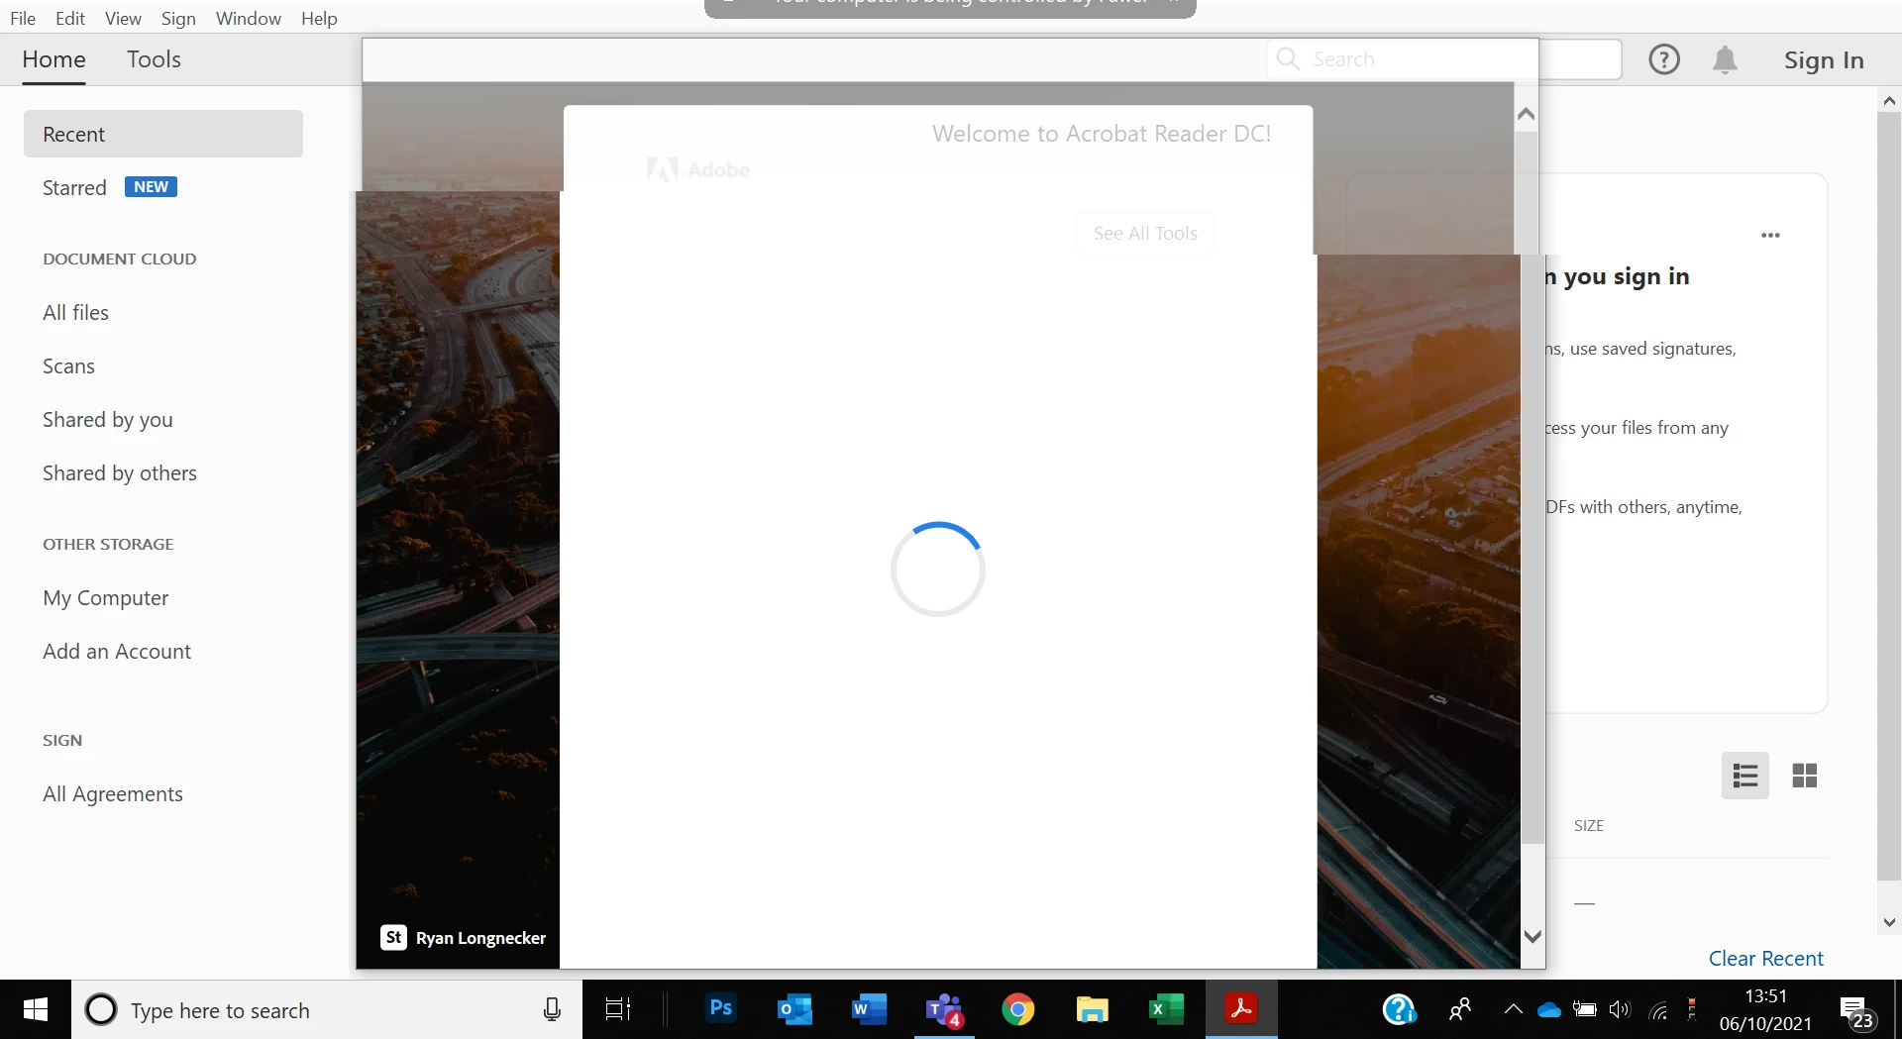Click the microphone icon in taskbar search
This screenshot has width=1902, height=1039.
tap(552, 1009)
